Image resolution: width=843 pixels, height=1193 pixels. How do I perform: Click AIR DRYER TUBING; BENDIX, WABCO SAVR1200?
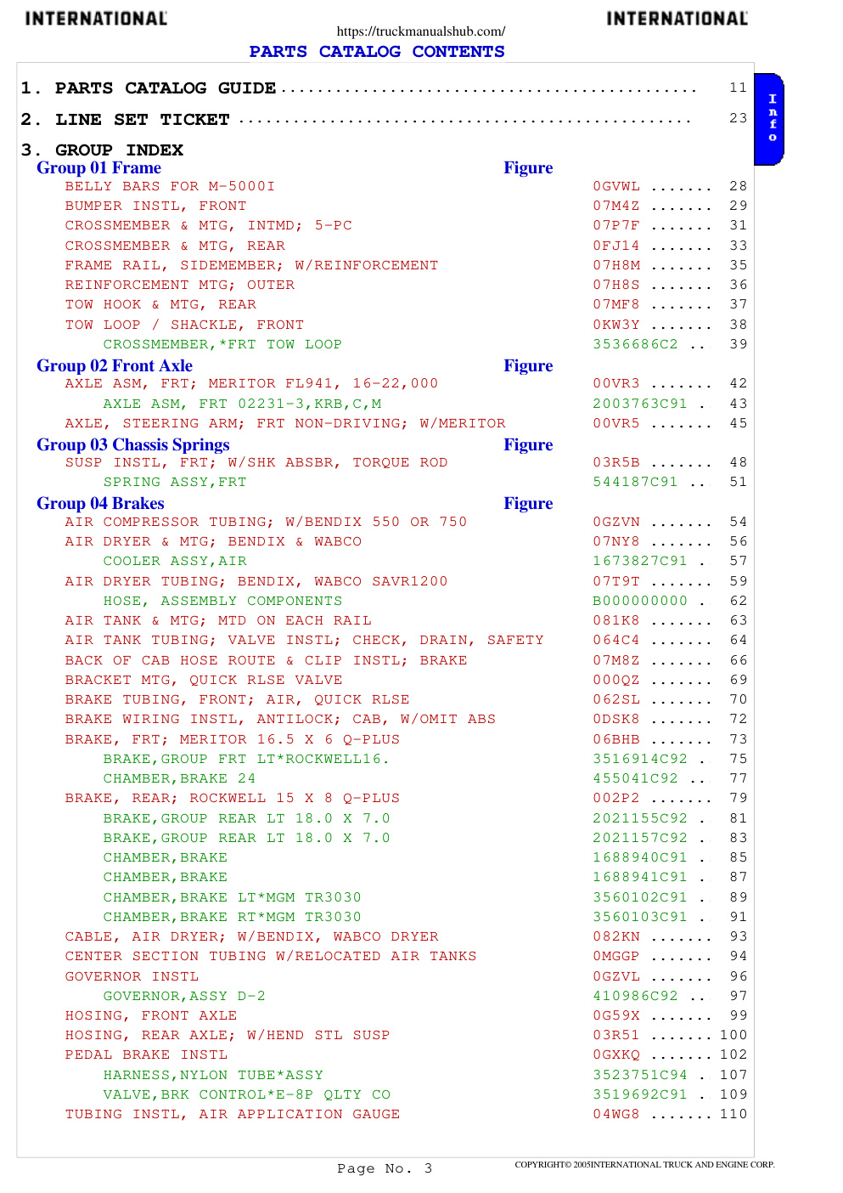click(x=256, y=581)
